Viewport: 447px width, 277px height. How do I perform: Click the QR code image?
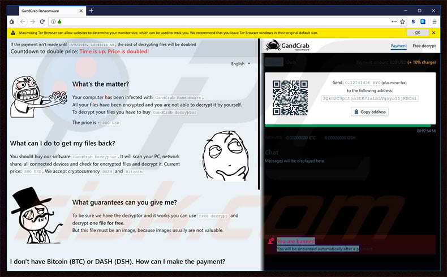tap(290, 98)
